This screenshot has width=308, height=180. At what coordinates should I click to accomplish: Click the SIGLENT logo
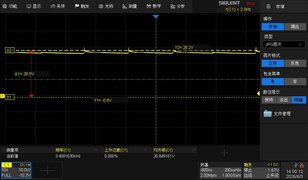229,3
